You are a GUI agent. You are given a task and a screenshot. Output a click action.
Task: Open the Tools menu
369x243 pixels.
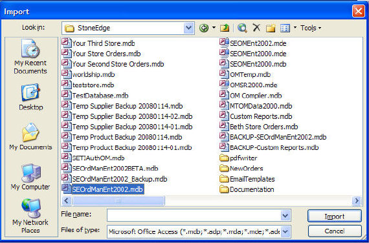coord(311,28)
